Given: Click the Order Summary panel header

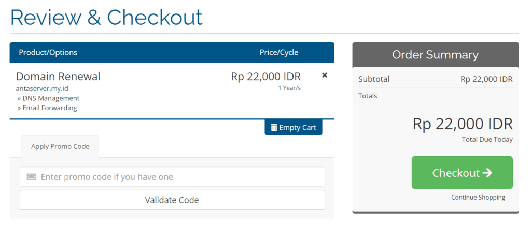Looking at the screenshot, I should tap(436, 55).
